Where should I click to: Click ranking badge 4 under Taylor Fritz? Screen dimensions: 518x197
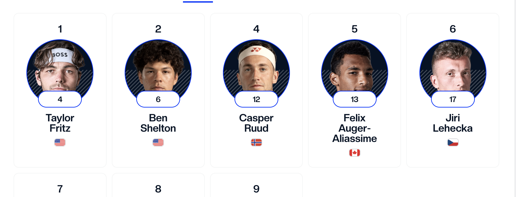point(60,99)
